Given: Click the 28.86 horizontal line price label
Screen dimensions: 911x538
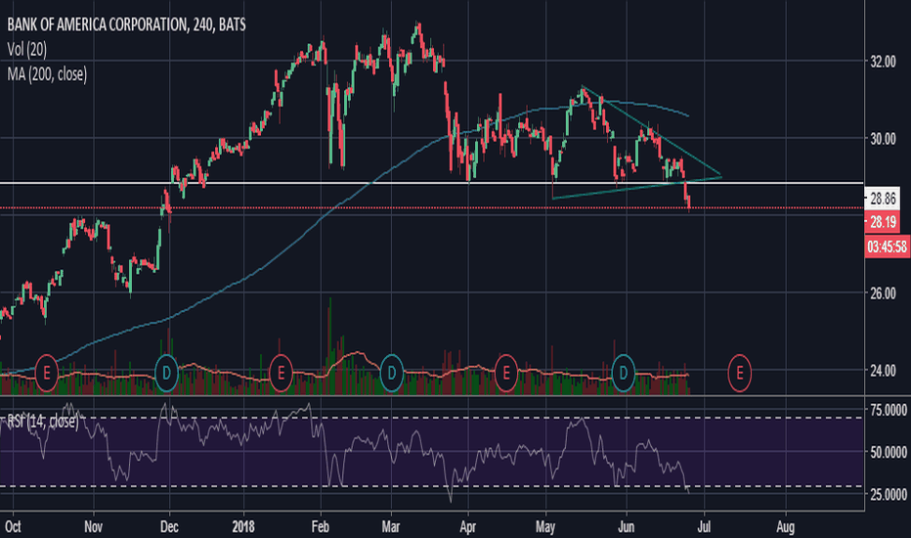Looking at the screenshot, I should [x=883, y=199].
